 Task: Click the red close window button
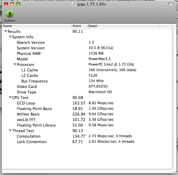click(6, 4)
